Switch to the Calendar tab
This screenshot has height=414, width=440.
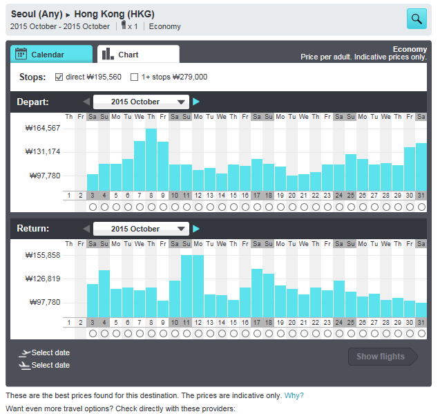tap(51, 55)
